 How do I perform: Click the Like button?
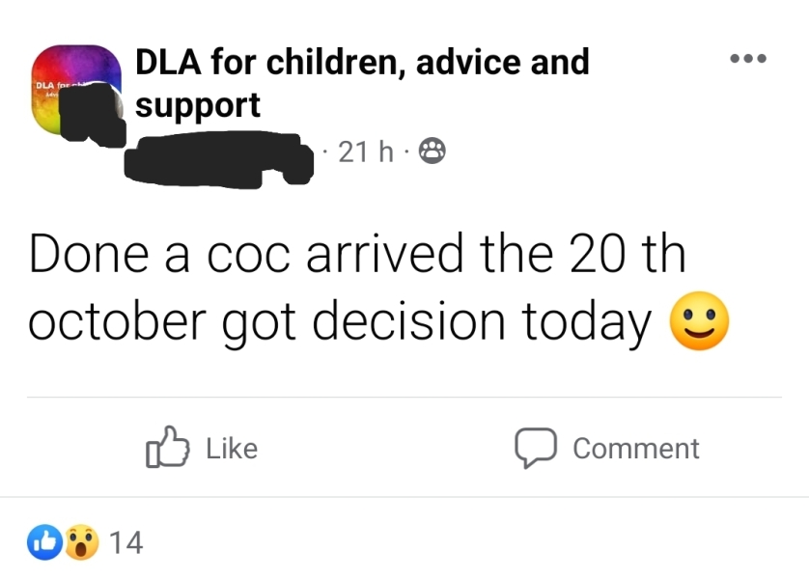pos(206,448)
